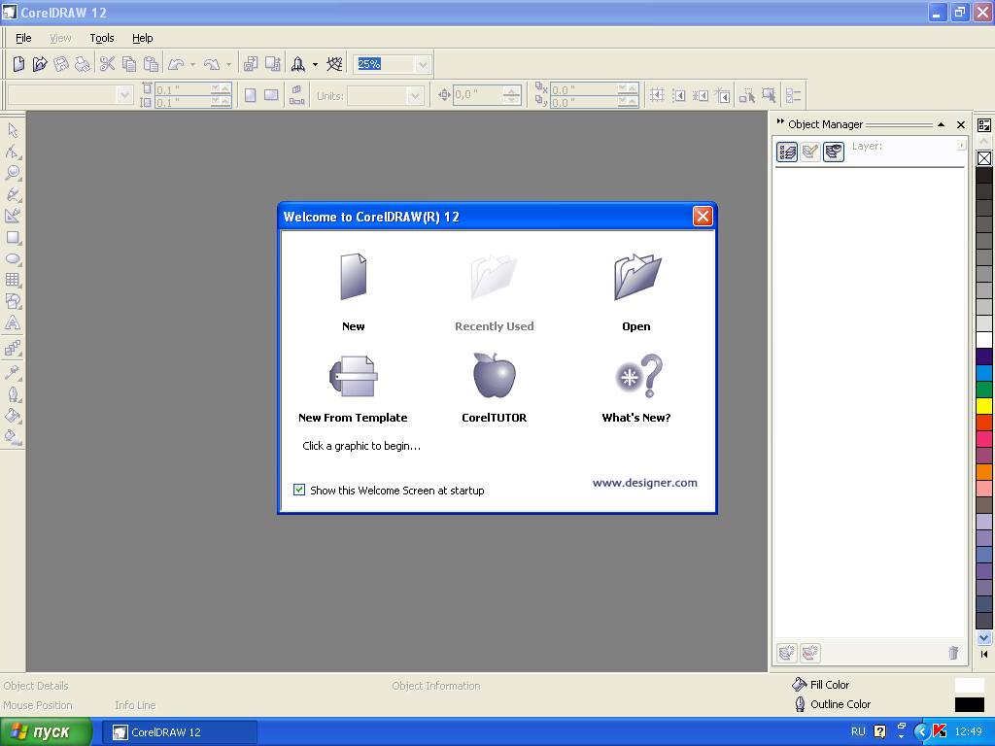995x746 pixels.
Task: Create a new document with toolbar New icon
Action: point(18,63)
